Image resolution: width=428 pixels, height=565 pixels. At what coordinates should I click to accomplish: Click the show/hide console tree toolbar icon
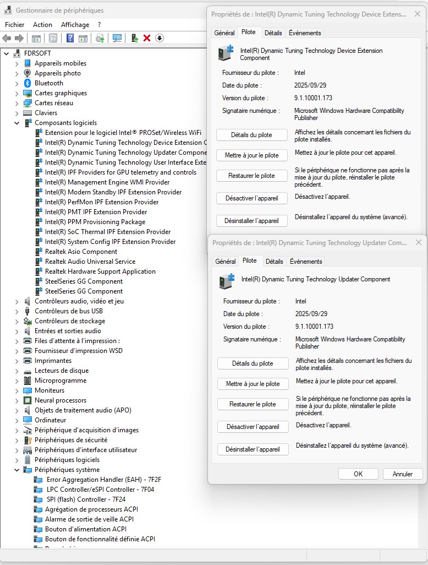pos(36,38)
